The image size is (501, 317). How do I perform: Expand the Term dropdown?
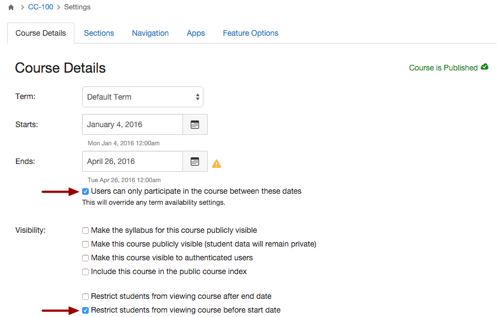(x=142, y=97)
